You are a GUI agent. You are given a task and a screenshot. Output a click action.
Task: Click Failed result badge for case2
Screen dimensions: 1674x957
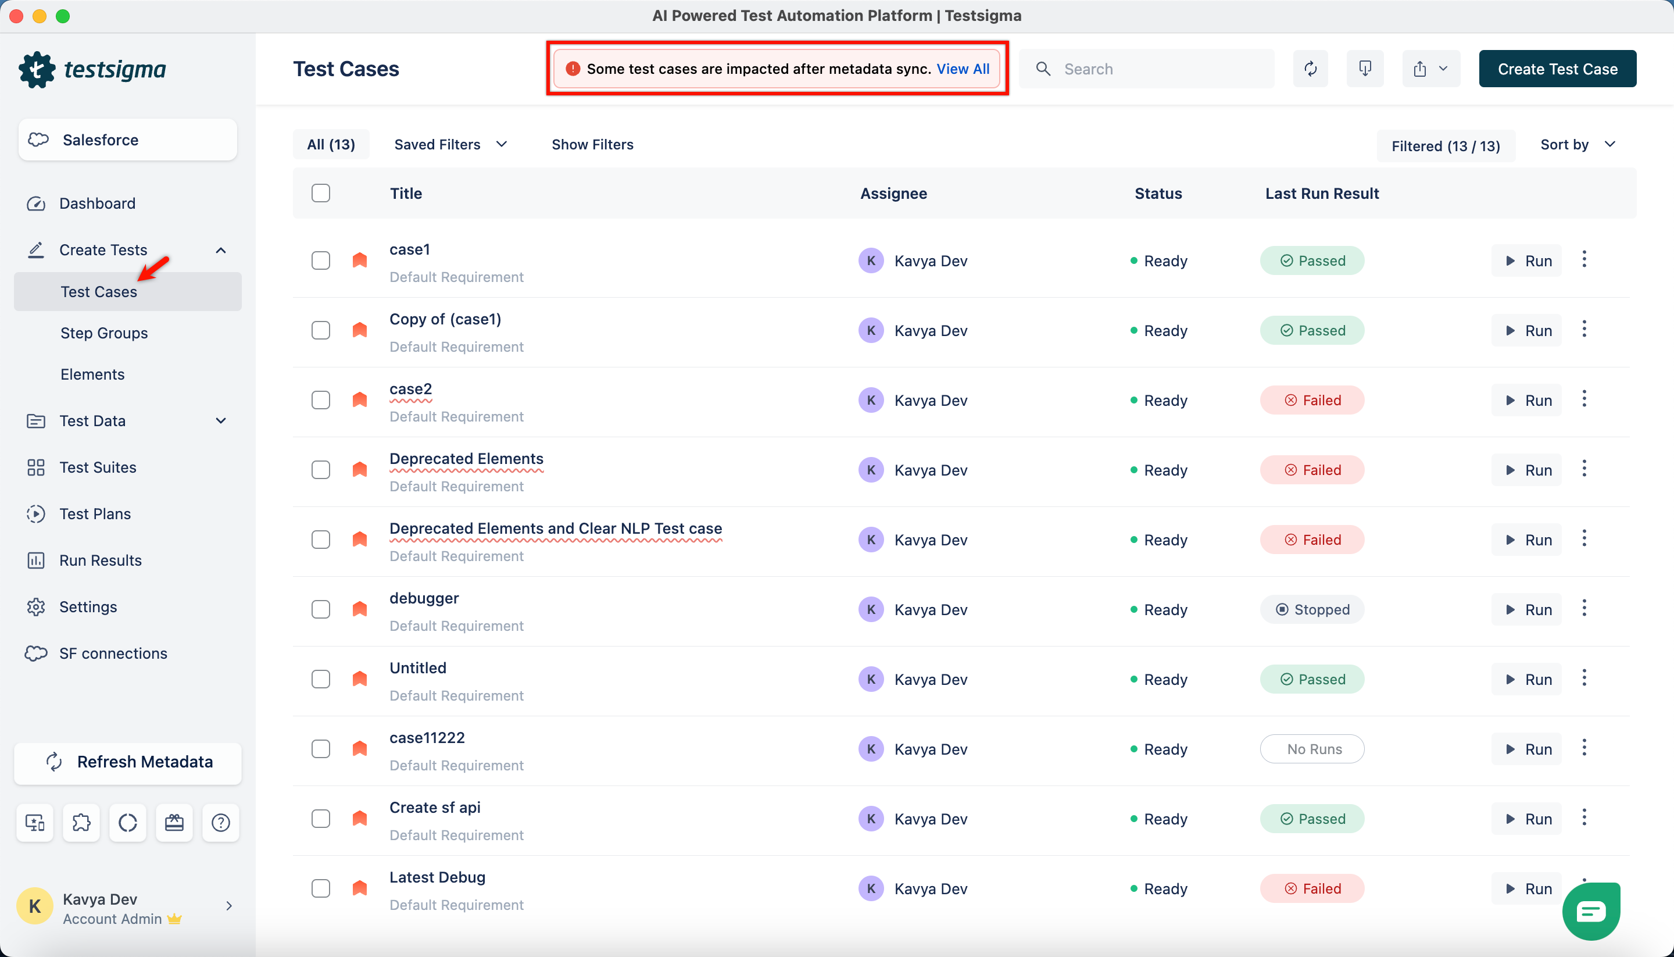coord(1312,400)
